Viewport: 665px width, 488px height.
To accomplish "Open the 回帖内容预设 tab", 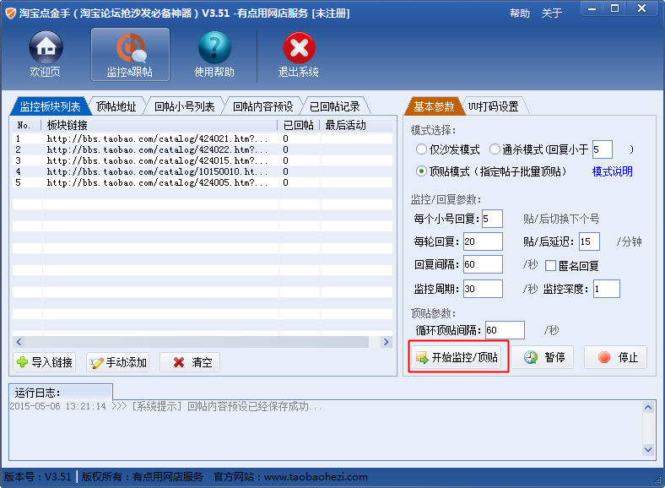I will click(263, 106).
